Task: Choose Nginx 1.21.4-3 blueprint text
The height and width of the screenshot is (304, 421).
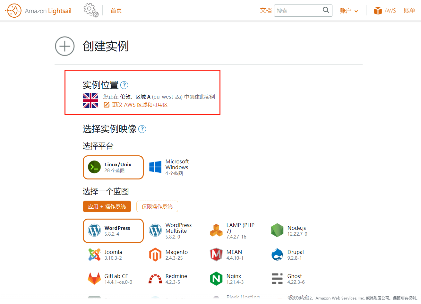Action: coord(235,279)
